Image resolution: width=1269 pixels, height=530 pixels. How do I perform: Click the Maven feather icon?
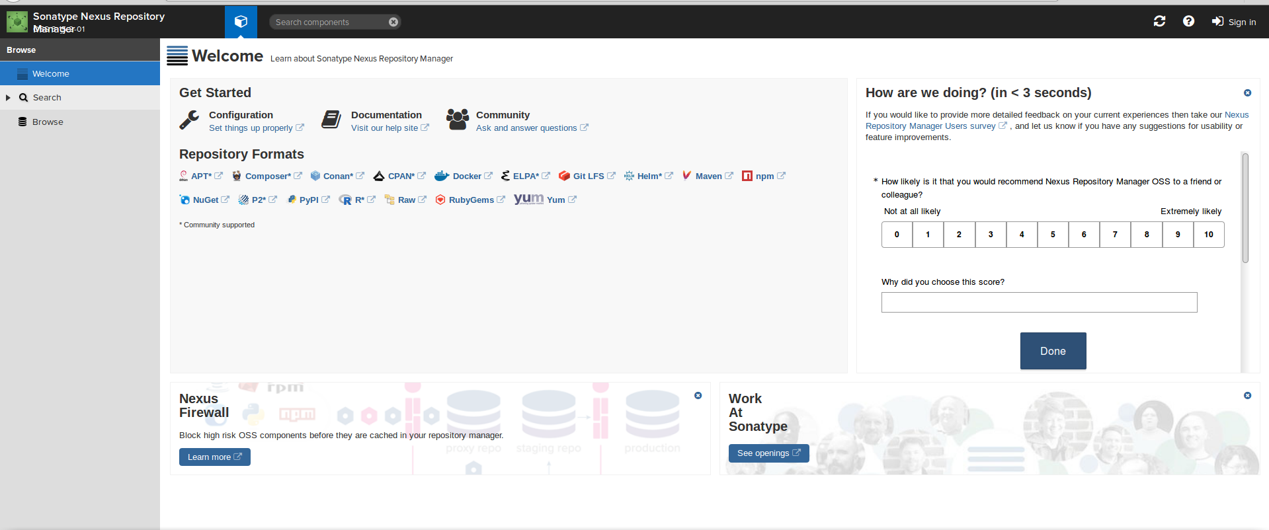pyautogui.click(x=686, y=175)
